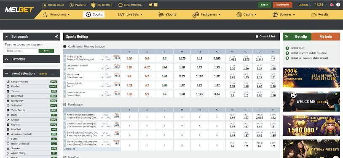The height and width of the screenshot is (158, 343).
Task: Collapse the Favorites panel
Action: [x=7, y=59]
